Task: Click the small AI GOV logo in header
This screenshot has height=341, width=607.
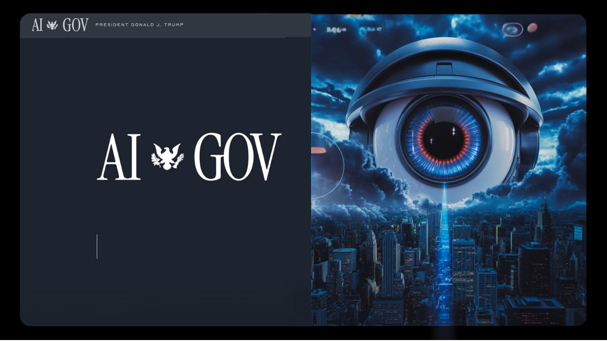Action: tap(60, 25)
